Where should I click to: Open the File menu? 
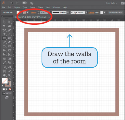pos(4,7)
